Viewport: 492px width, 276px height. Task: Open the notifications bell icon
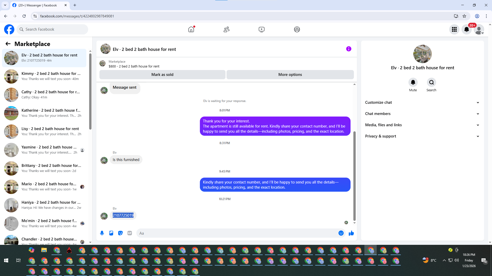tap(467, 29)
